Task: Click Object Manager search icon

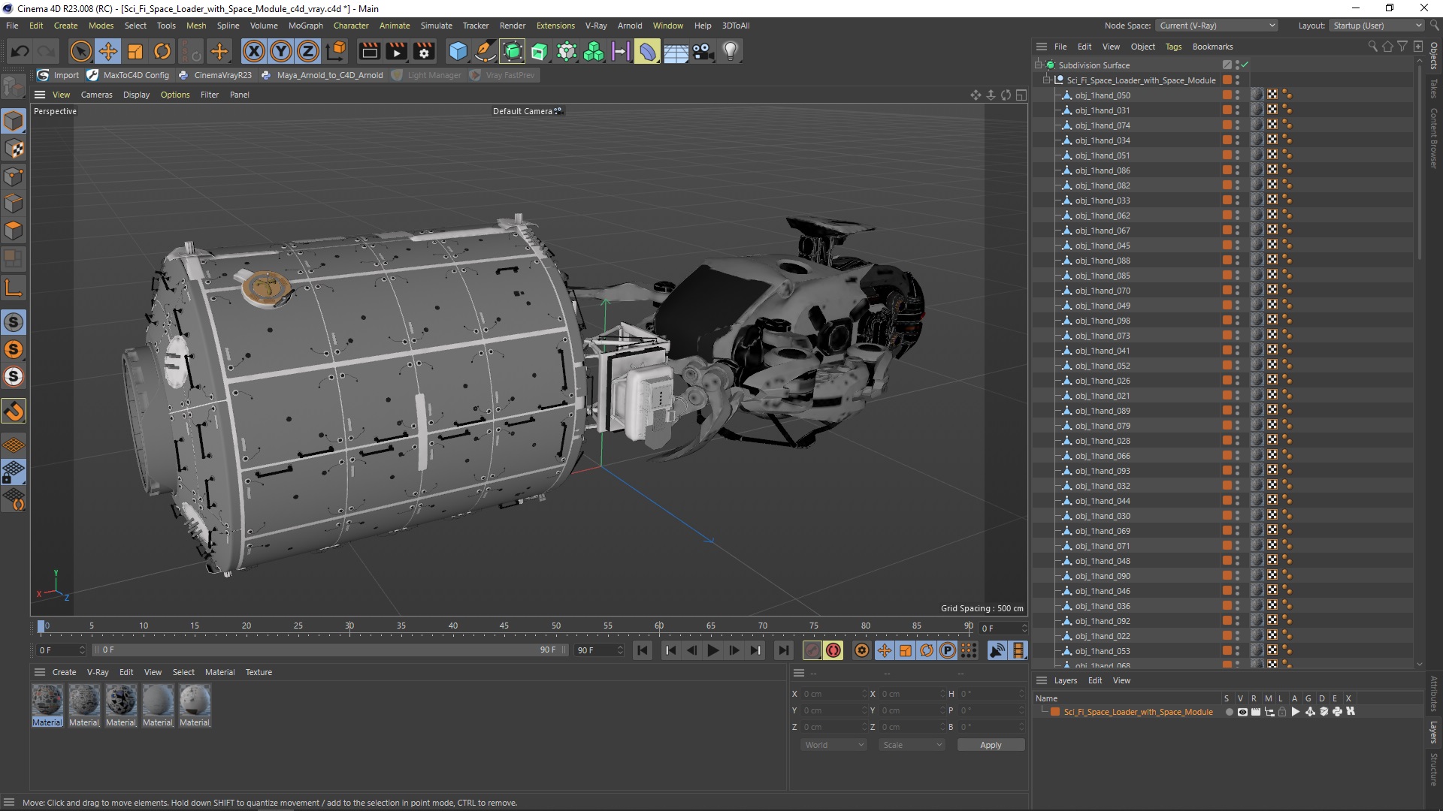Action: click(x=1372, y=47)
